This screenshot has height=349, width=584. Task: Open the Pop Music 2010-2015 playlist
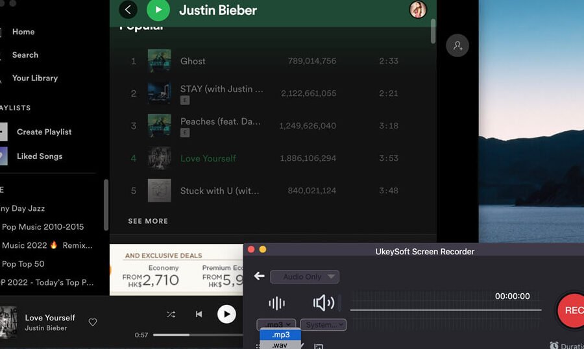coord(43,227)
